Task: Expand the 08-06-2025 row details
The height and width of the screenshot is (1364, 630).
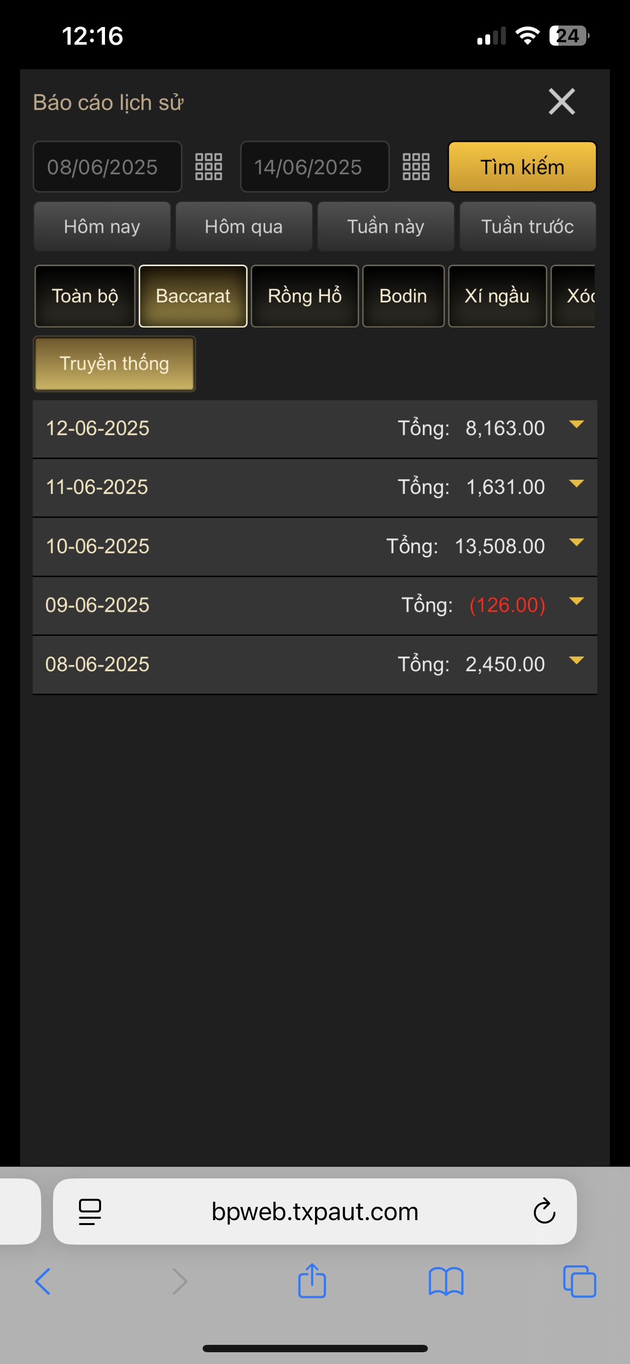Action: click(576, 661)
